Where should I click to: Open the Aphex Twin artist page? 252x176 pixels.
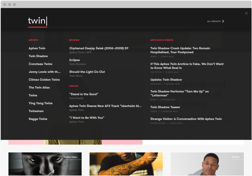[x=37, y=48]
